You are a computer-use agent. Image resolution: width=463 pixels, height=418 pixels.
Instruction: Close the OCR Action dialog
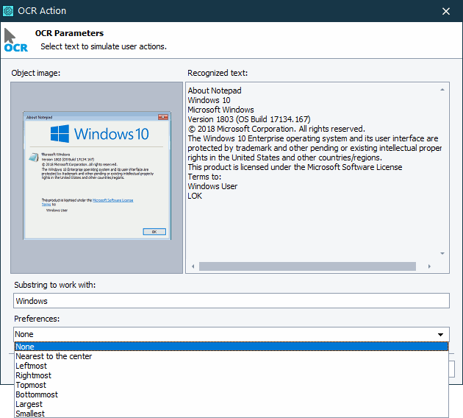click(x=445, y=11)
